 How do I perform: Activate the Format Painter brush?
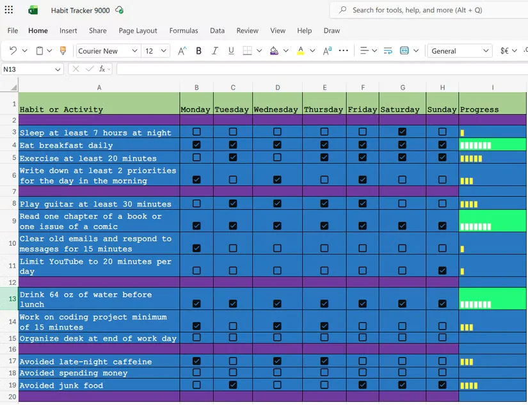(x=63, y=51)
